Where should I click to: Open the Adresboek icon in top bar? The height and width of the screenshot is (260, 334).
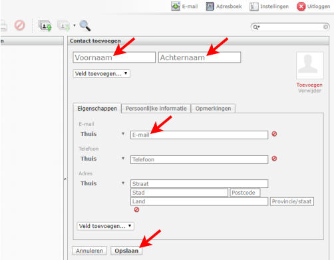click(x=210, y=6)
